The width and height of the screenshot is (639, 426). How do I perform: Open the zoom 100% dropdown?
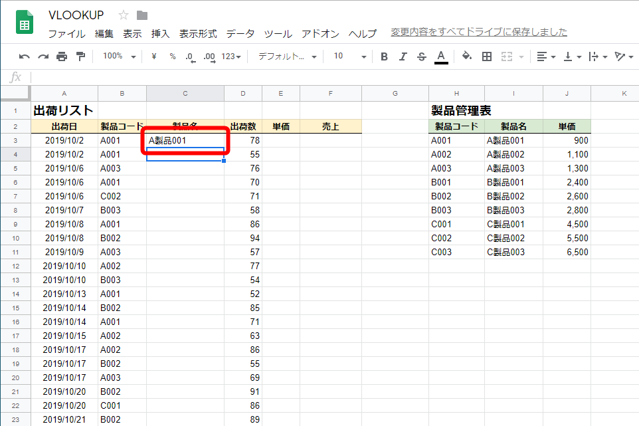(119, 56)
